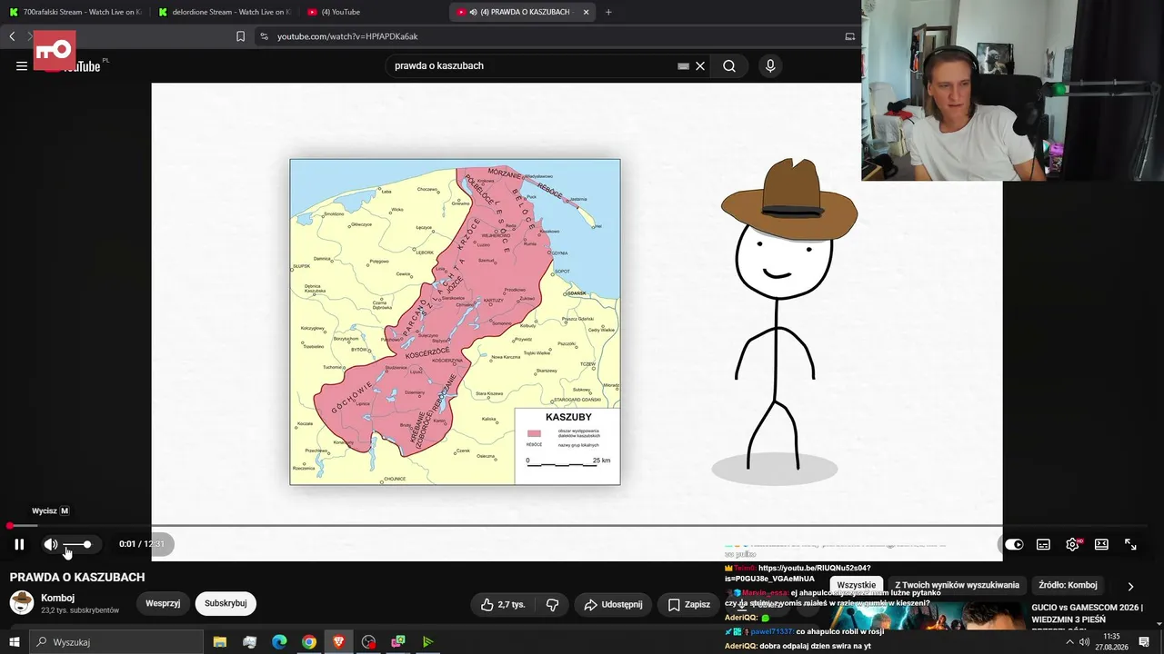Go back using the browser back arrow

tap(12, 36)
